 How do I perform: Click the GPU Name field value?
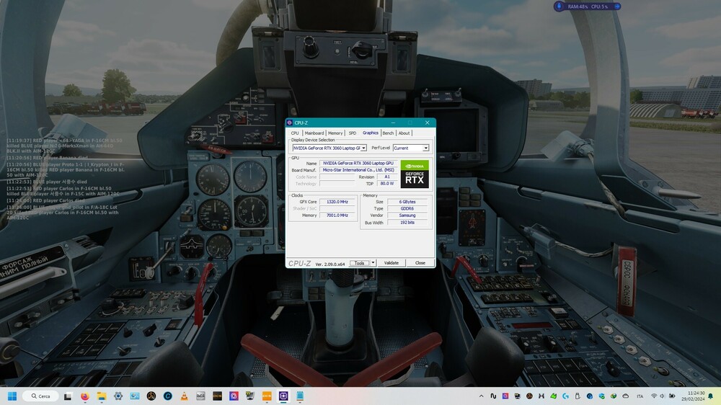(358, 163)
